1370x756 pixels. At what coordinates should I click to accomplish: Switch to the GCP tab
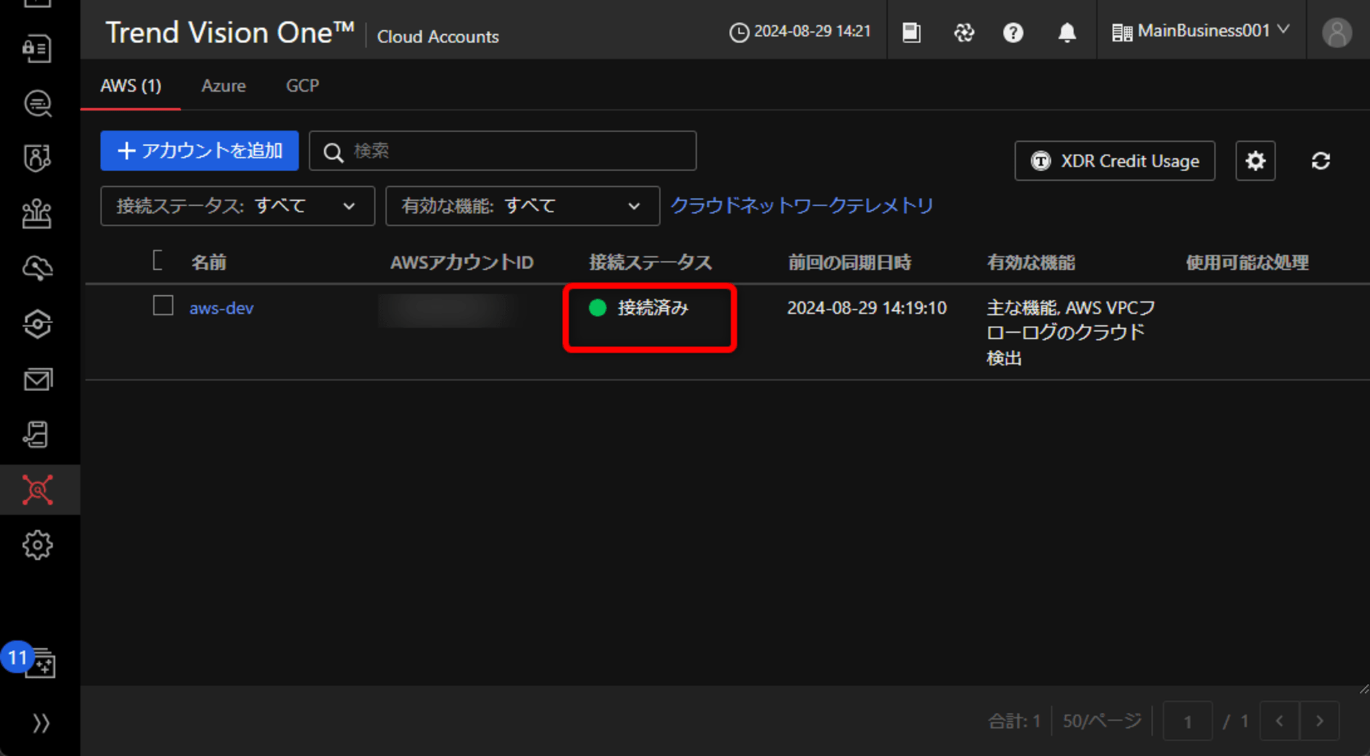pyautogui.click(x=302, y=86)
